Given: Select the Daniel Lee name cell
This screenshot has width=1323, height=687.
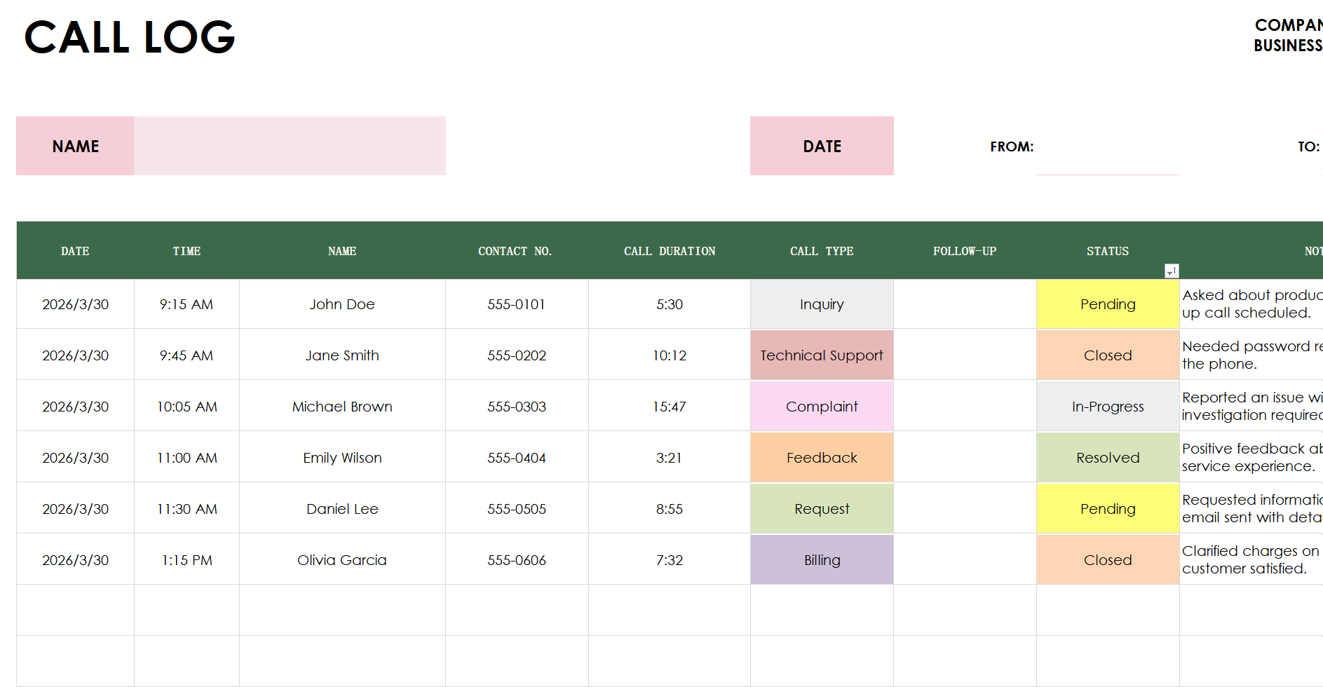Looking at the screenshot, I should (x=342, y=509).
